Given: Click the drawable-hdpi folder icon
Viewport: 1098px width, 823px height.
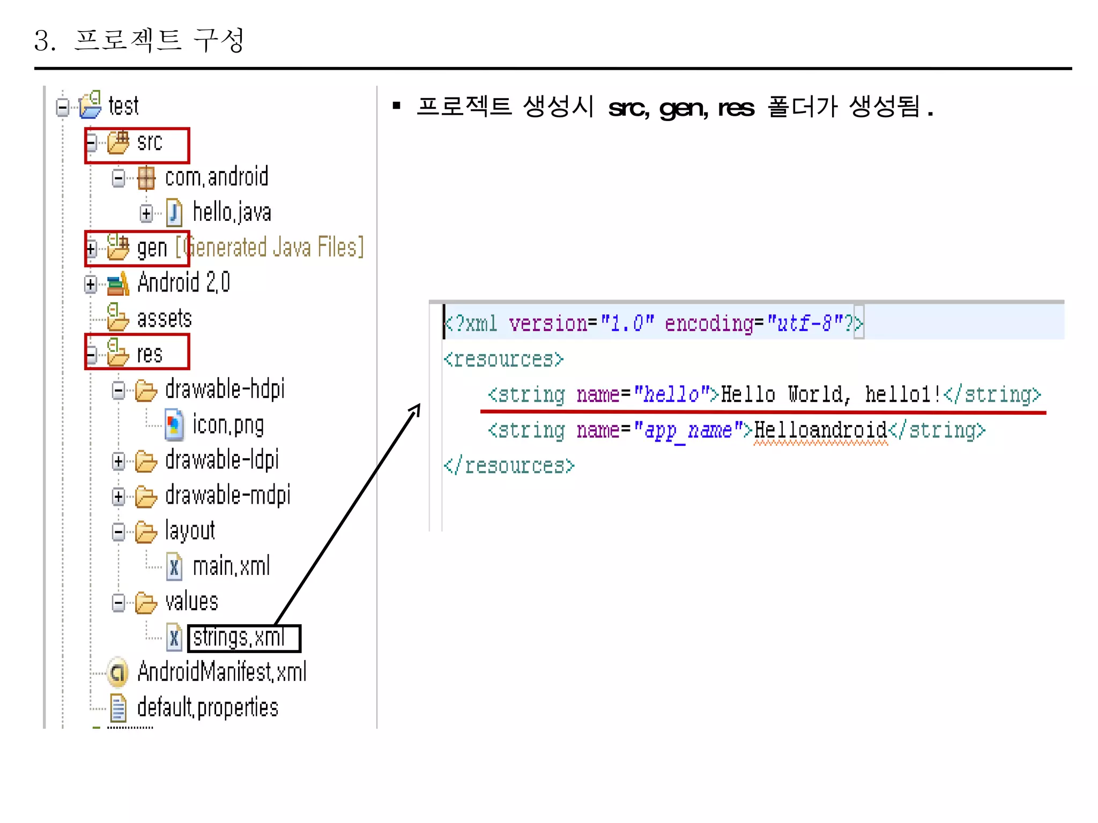Looking at the screenshot, I should pos(146,390).
